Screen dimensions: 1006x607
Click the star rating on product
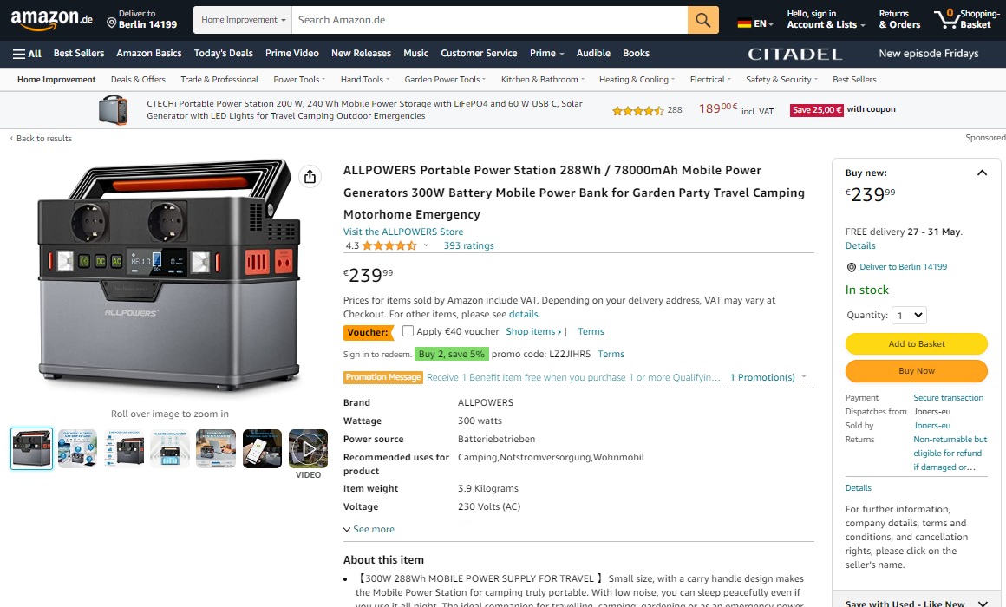[389, 245]
